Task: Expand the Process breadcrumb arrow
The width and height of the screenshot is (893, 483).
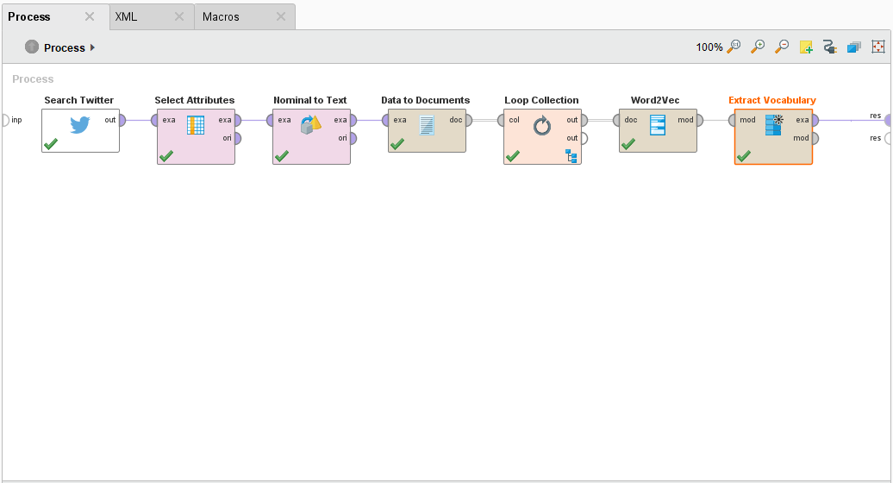Action: point(92,47)
